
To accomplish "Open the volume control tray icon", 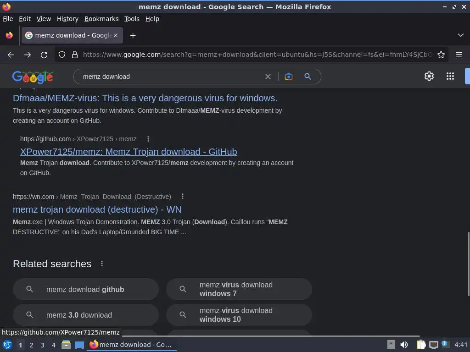I will [x=404, y=345].
